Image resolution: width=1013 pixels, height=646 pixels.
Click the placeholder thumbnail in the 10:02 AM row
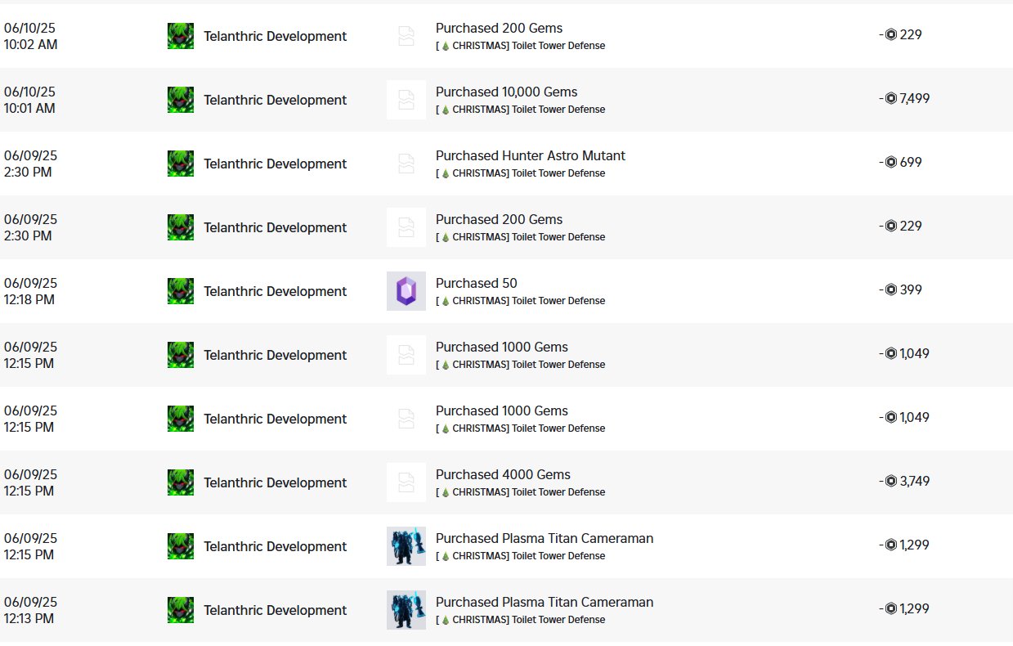(x=406, y=36)
